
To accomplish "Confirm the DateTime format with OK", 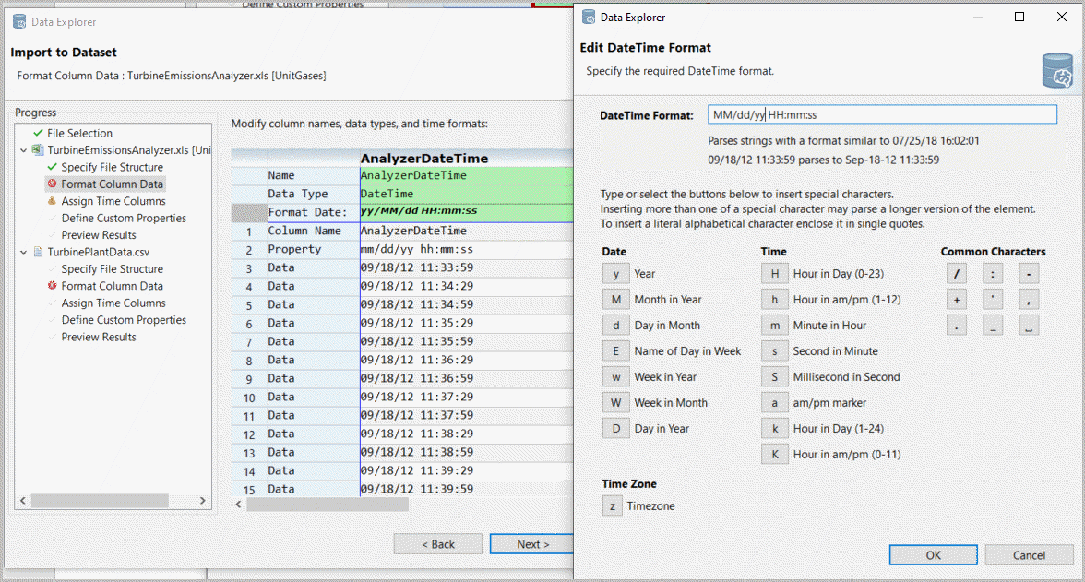I will point(933,555).
